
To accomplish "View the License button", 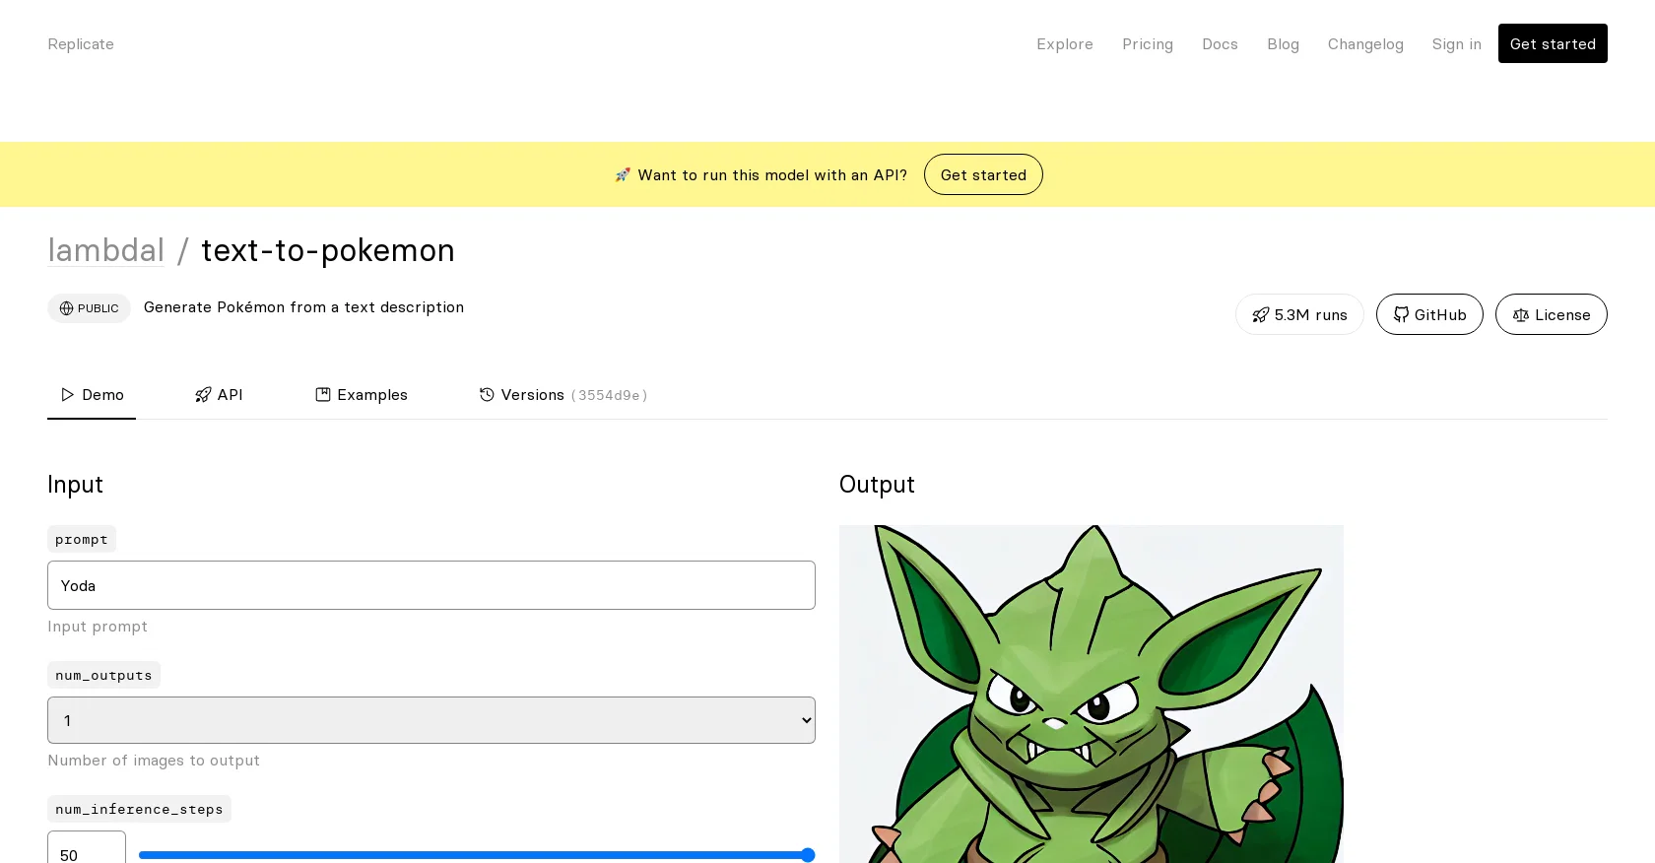I will (1552, 314).
